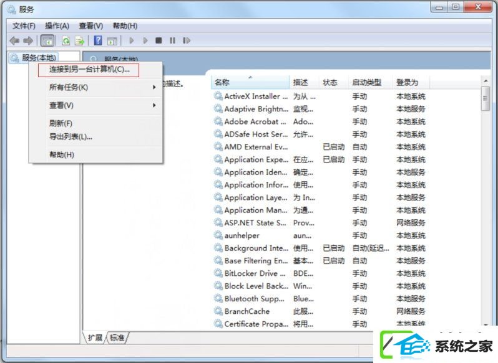Click the blue Help question-mark icon
Screen dimensions: 498x363
[x=98, y=40]
